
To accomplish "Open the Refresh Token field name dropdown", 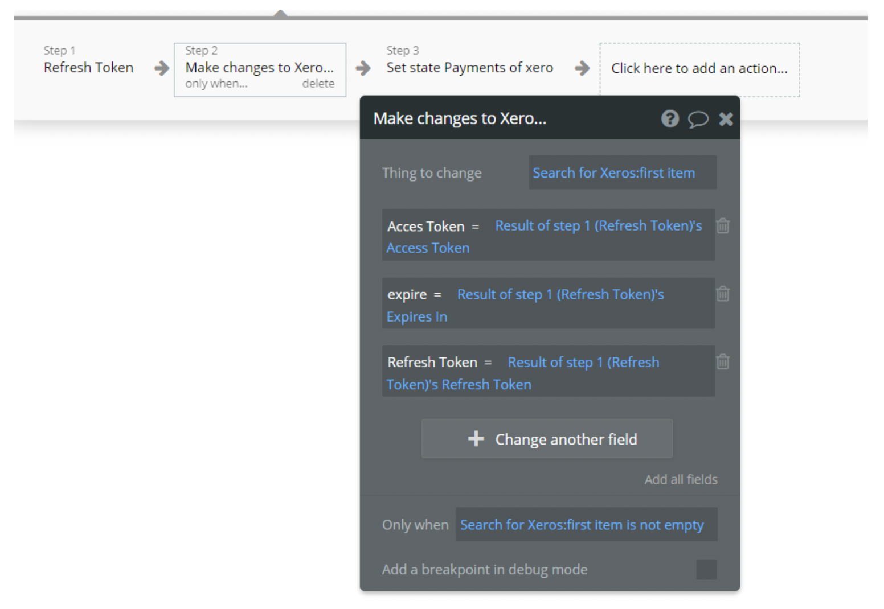I will 432,363.
